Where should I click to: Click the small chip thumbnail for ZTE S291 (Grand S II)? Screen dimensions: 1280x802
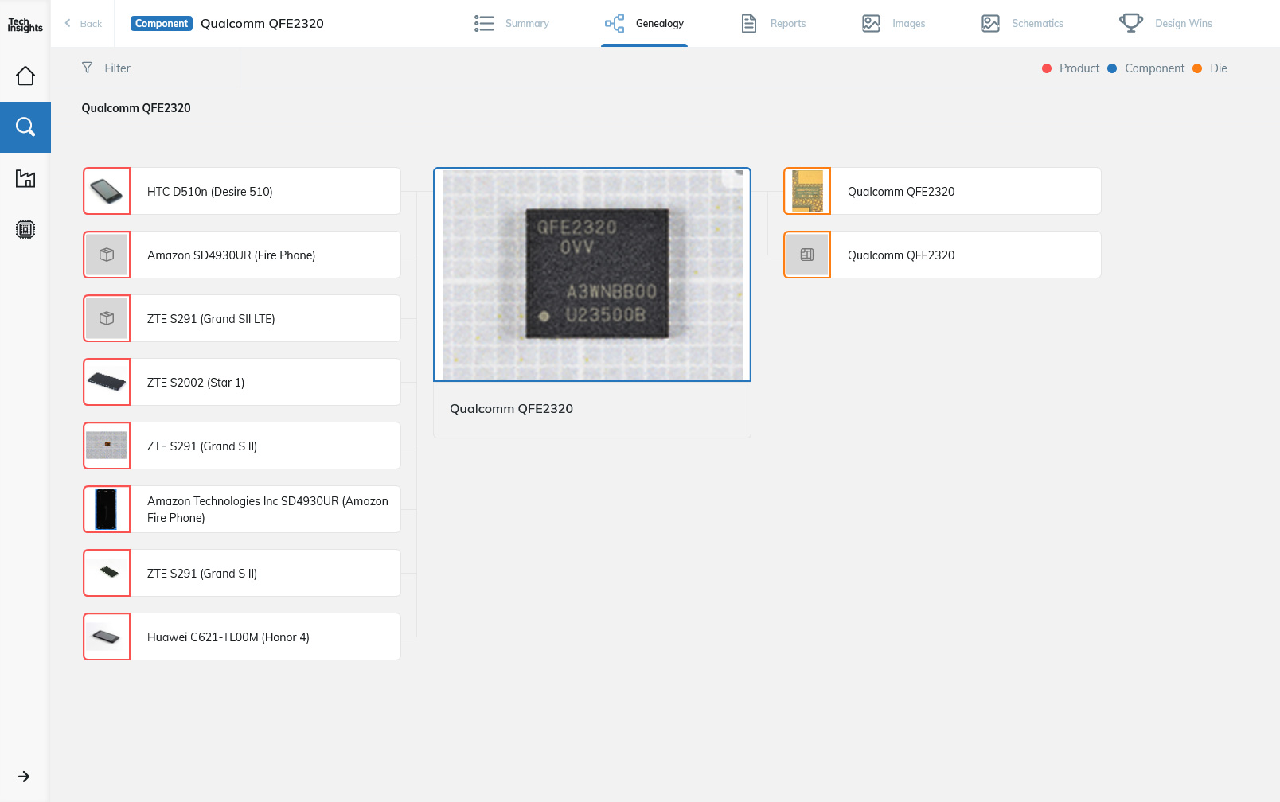coord(107,573)
